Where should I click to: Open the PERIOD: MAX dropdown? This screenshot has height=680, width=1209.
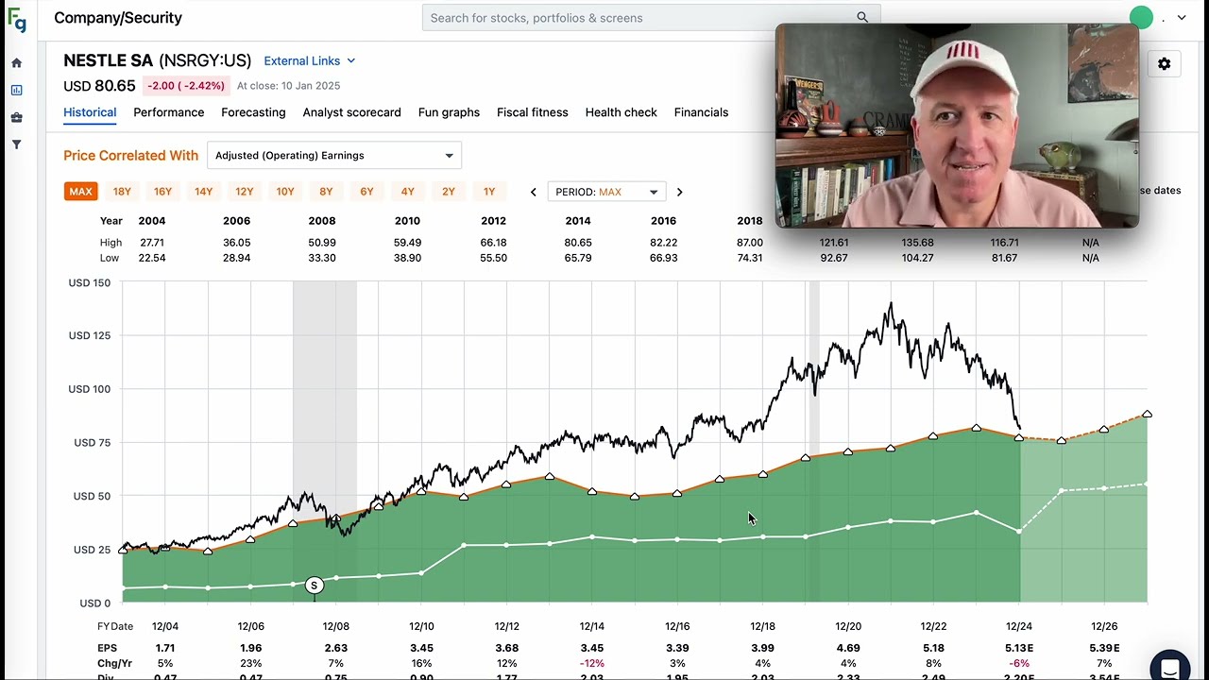pyautogui.click(x=606, y=192)
